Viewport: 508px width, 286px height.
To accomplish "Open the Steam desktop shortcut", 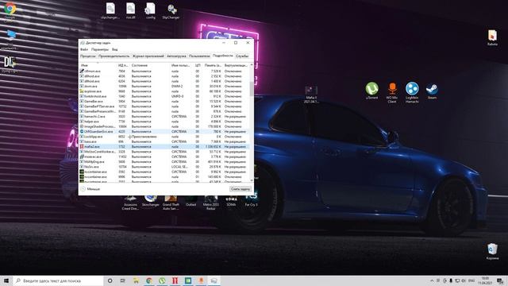I will tap(432, 91).
